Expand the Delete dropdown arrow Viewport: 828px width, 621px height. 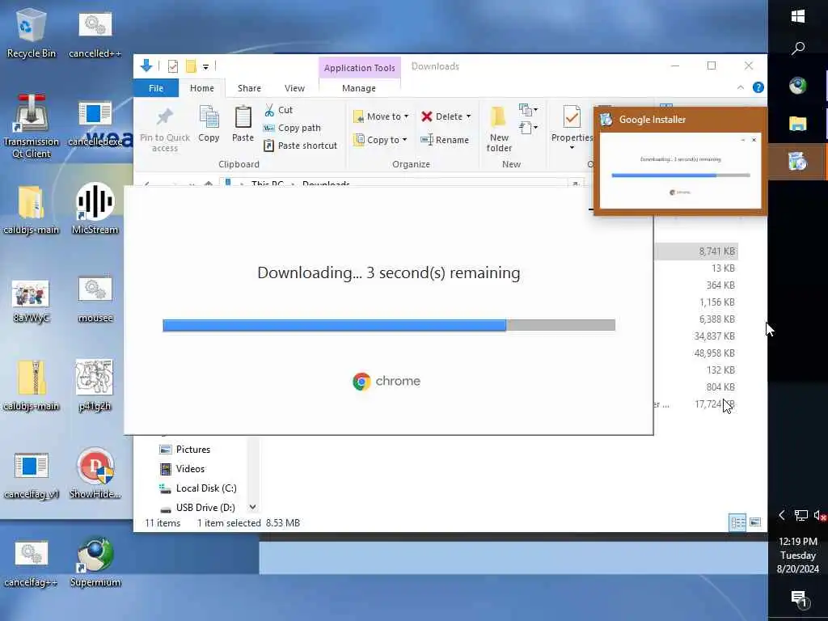(468, 116)
